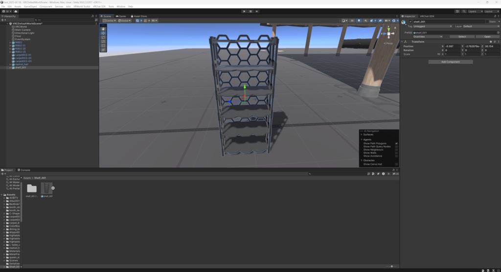
Task: Toggle the Static checkbox
Action: point(487,22)
